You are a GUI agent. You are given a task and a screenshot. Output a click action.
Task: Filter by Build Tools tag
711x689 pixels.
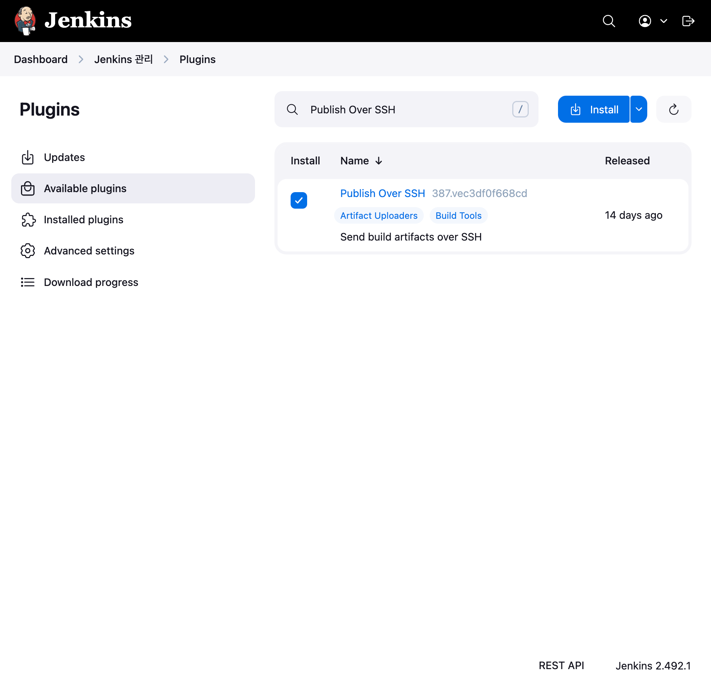click(458, 215)
